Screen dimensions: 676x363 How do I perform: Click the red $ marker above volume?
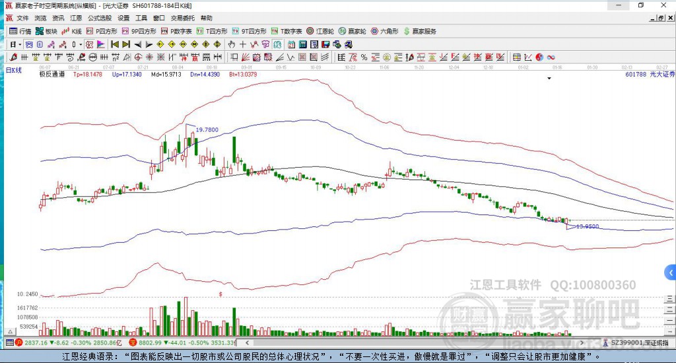220,294
